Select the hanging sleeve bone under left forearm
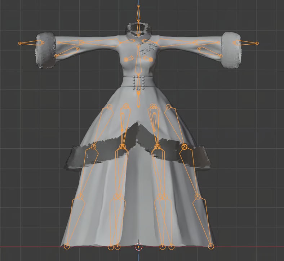 coord(67,52)
